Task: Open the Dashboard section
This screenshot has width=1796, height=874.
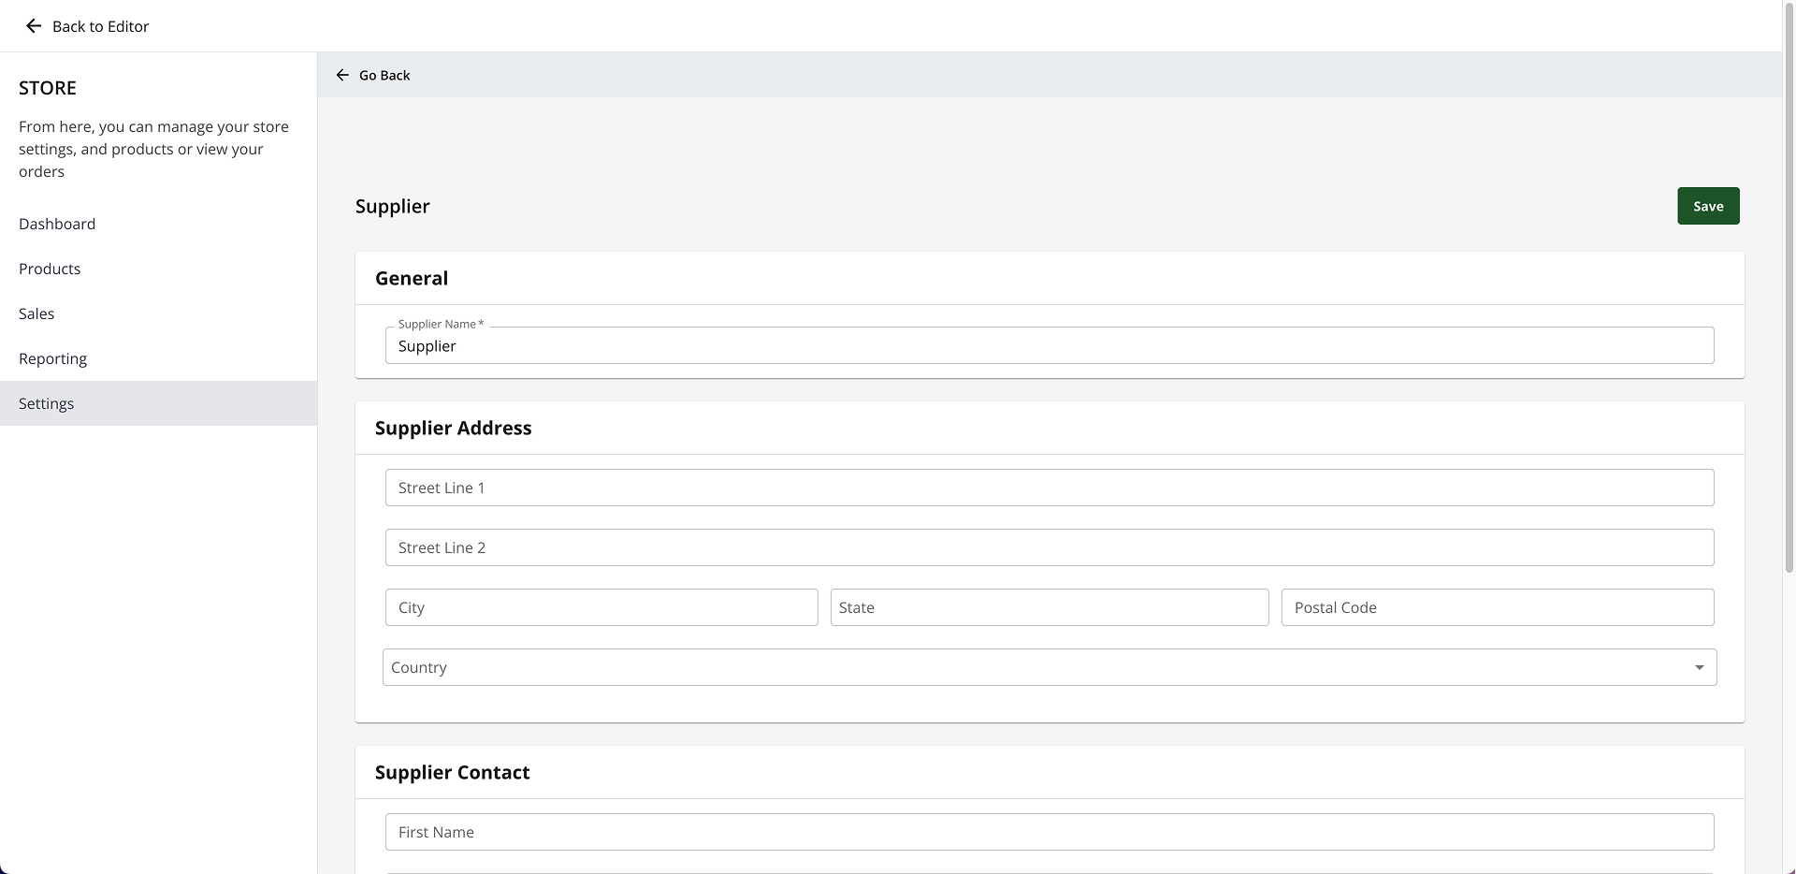Action: pyautogui.click(x=159, y=224)
